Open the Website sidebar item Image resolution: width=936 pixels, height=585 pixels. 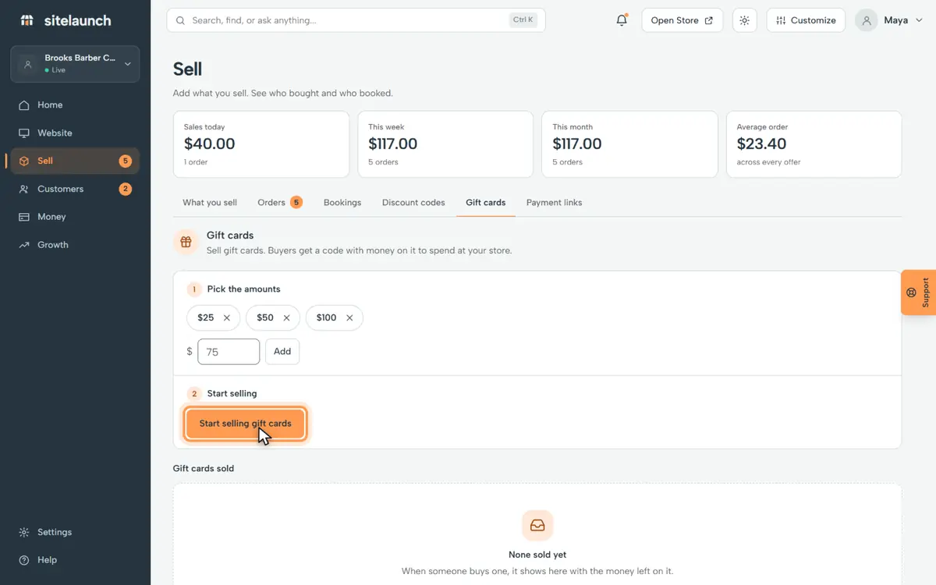pos(75,133)
